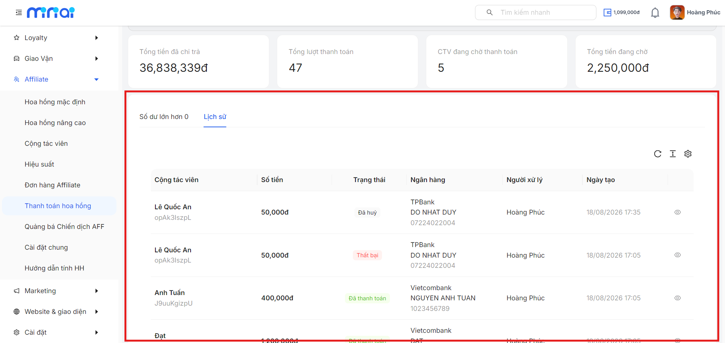The width and height of the screenshot is (725, 343).
Task: Click the Đã huỷ status badge
Action: [x=367, y=213]
